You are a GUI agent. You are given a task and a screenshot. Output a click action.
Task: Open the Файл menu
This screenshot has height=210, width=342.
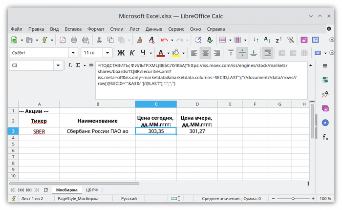point(16,29)
